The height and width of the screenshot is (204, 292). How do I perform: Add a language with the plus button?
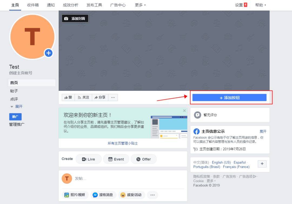[x=262, y=164]
